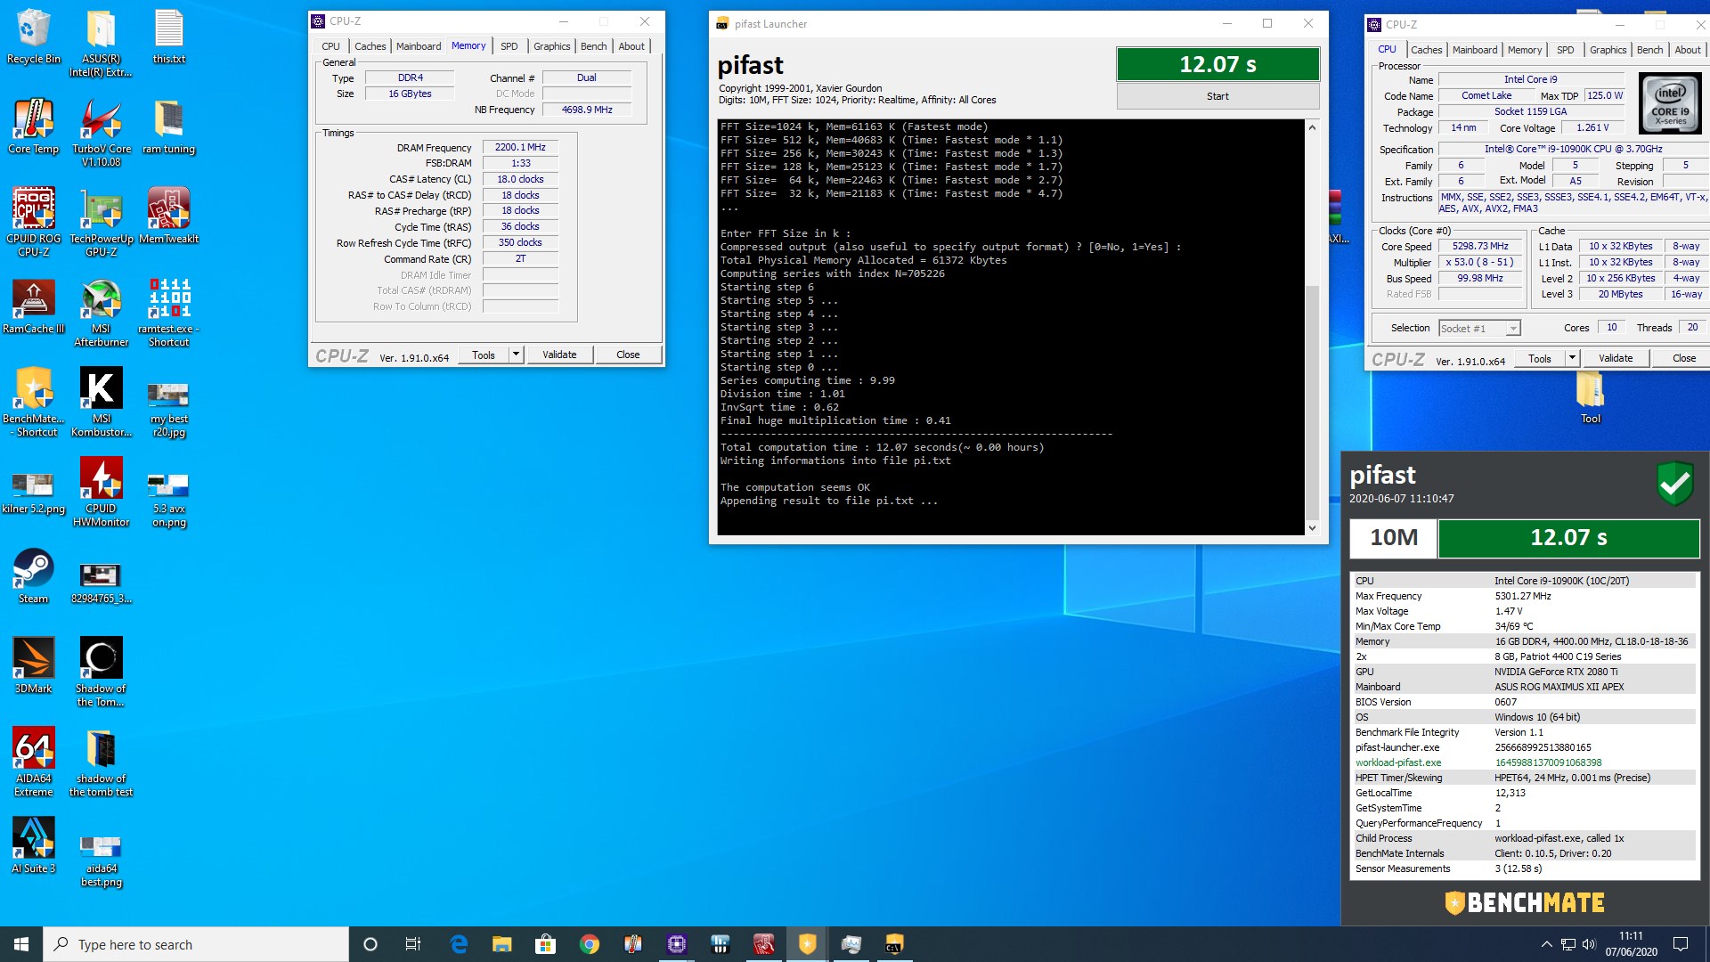
Task: Click Close button in left CPU-Z window
Action: [x=628, y=355]
